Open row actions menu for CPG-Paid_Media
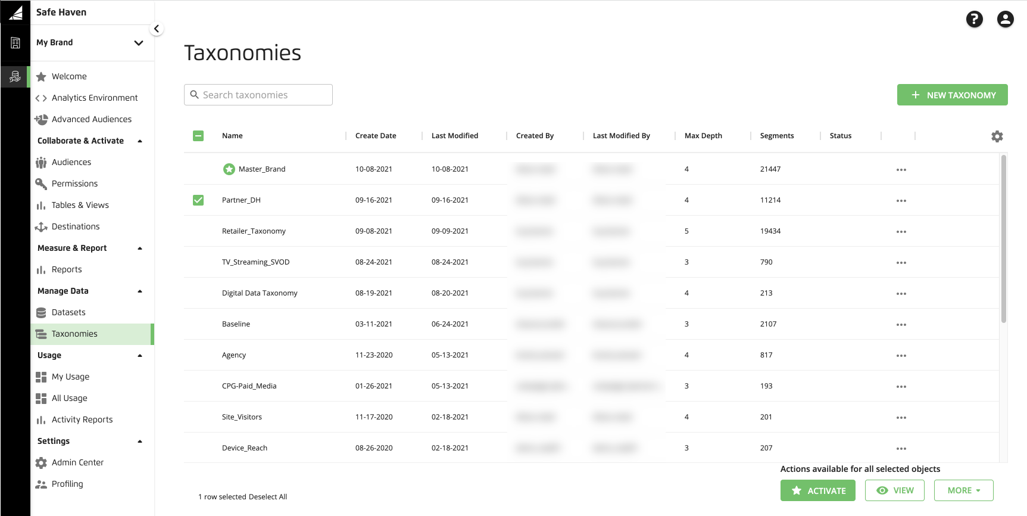The image size is (1027, 516). 901,387
